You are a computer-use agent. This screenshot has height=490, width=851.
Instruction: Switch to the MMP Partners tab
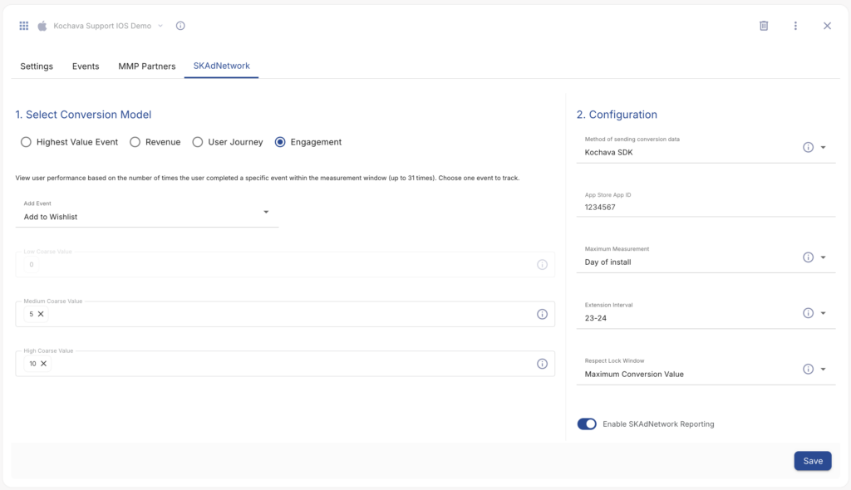pos(146,66)
